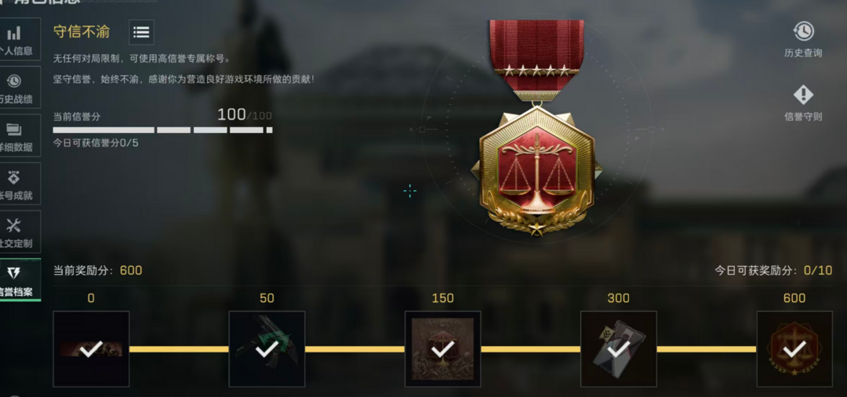Image resolution: width=847 pixels, height=397 pixels.
Task: Open the 历史查询 clock icon
Action: pyautogui.click(x=803, y=31)
